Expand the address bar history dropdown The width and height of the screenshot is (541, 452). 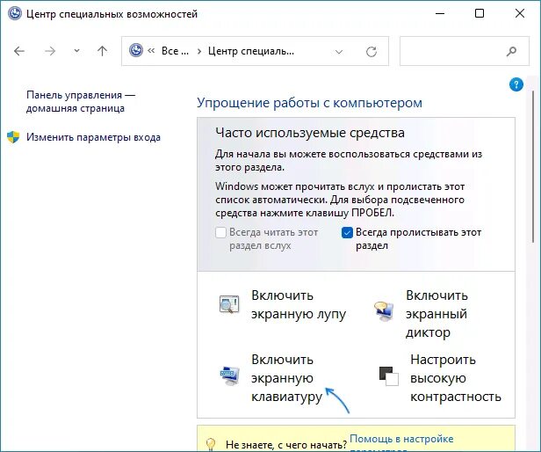point(339,52)
